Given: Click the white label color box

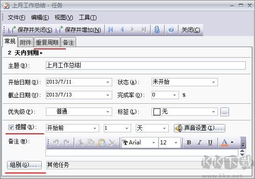Looking at the screenshot, I should pos(157,112).
